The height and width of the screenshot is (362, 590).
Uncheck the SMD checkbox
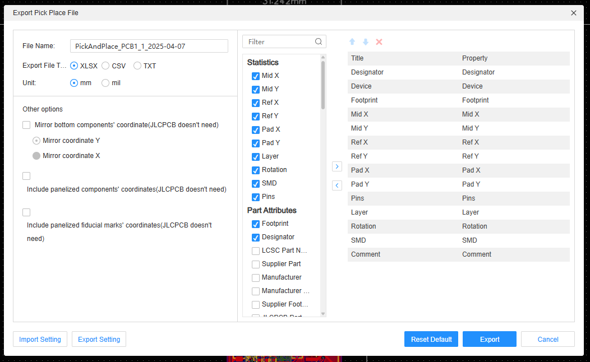tap(256, 183)
